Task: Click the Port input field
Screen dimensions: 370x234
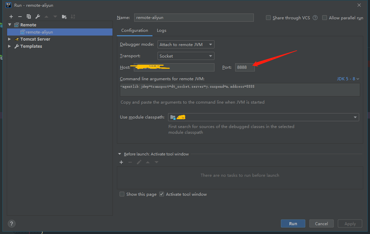Action: (x=245, y=67)
